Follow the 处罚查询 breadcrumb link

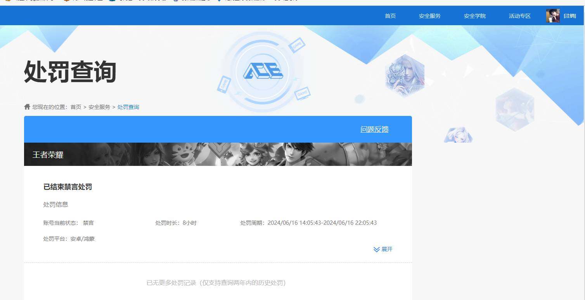tap(128, 107)
